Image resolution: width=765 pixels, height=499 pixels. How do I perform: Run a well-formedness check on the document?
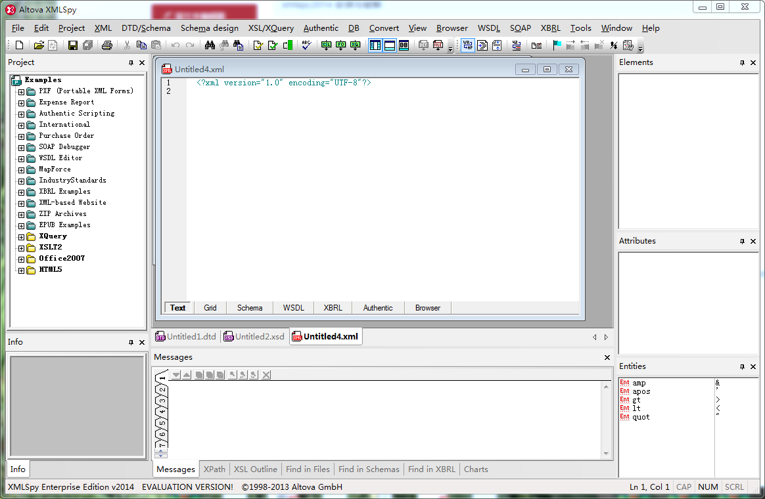click(258, 45)
